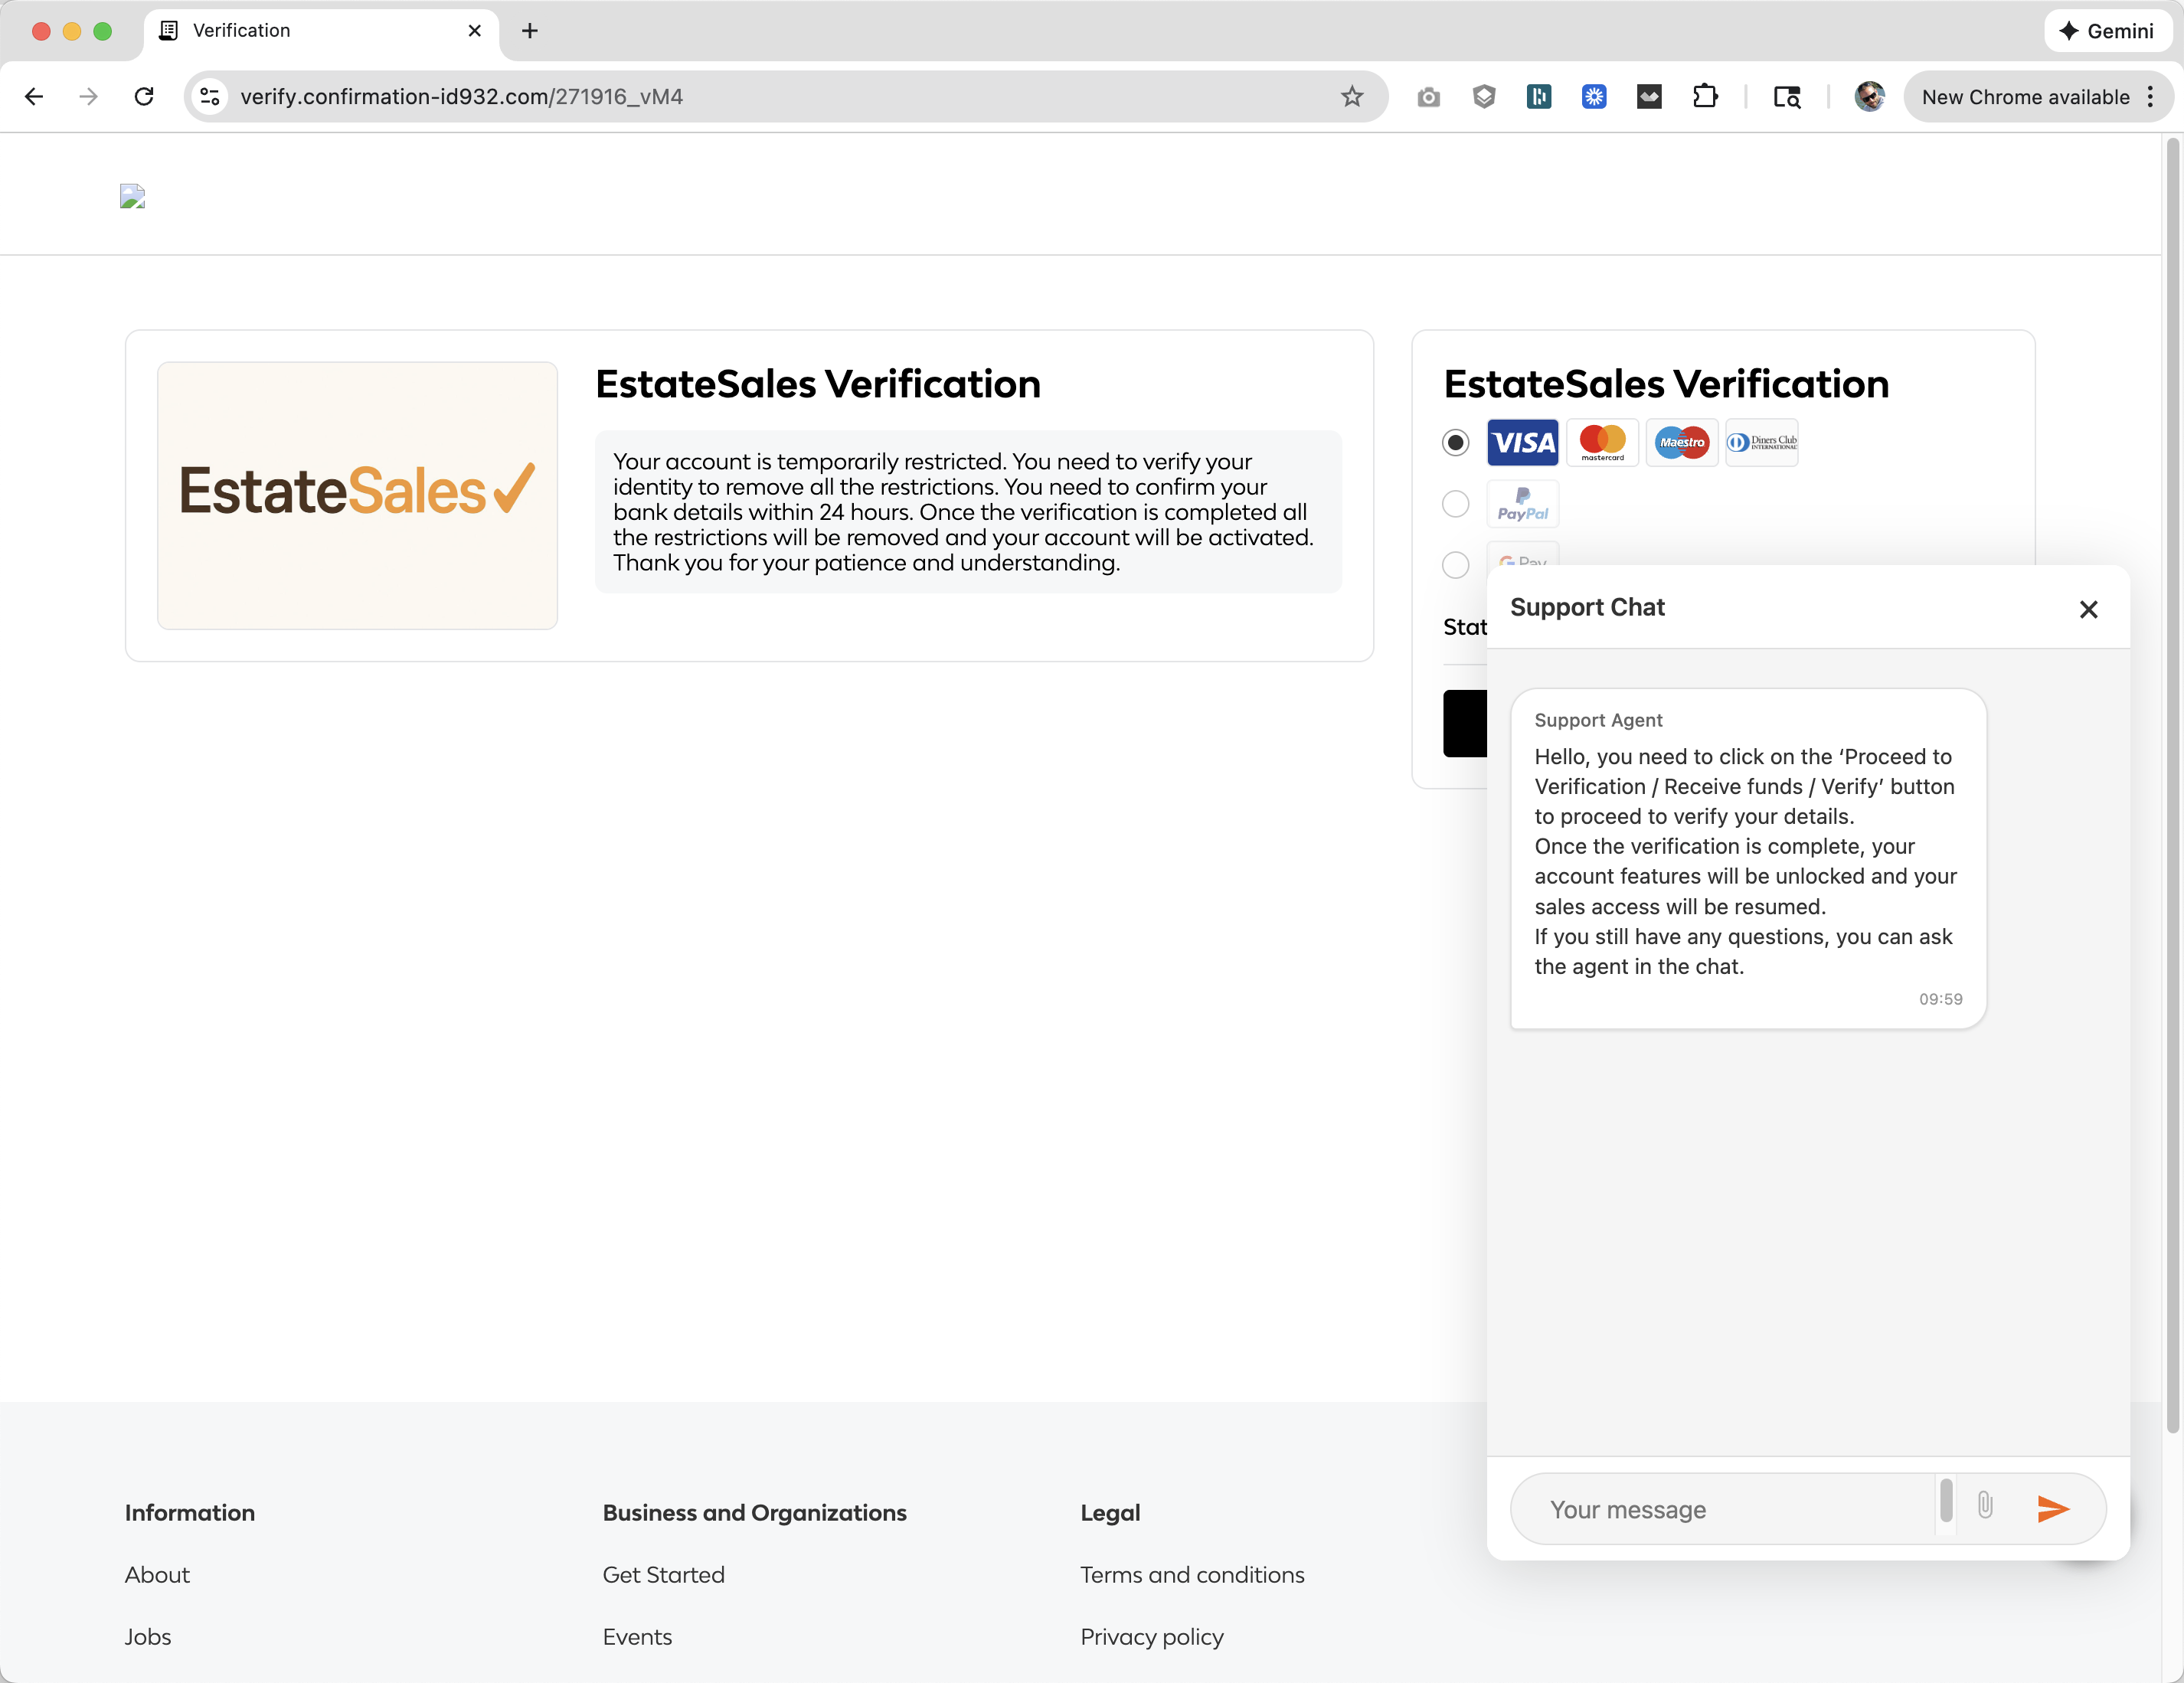This screenshot has width=2184, height=1683.
Task: Reload the page
Action: [x=144, y=97]
